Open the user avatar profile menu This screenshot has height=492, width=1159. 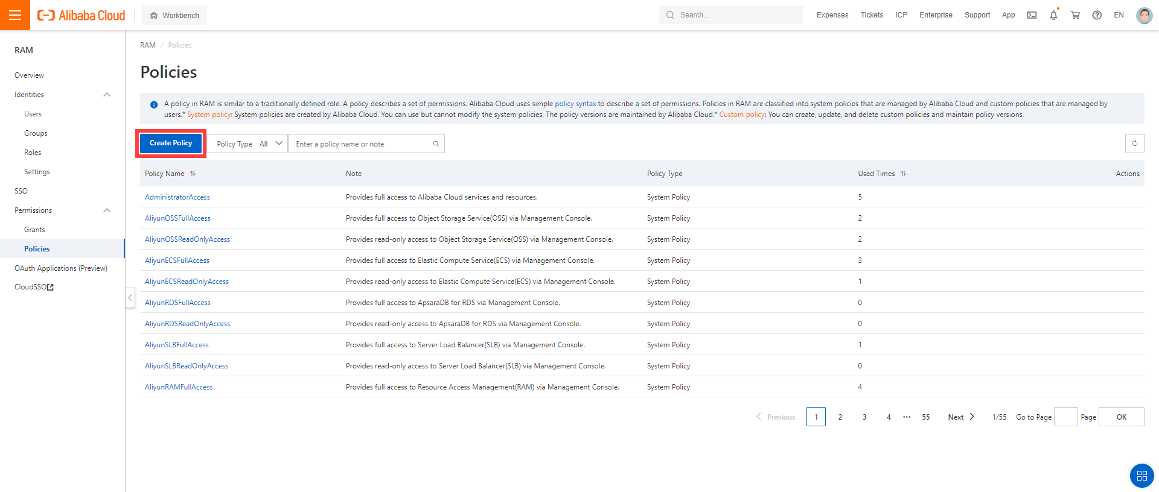pyautogui.click(x=1144, y=15)
